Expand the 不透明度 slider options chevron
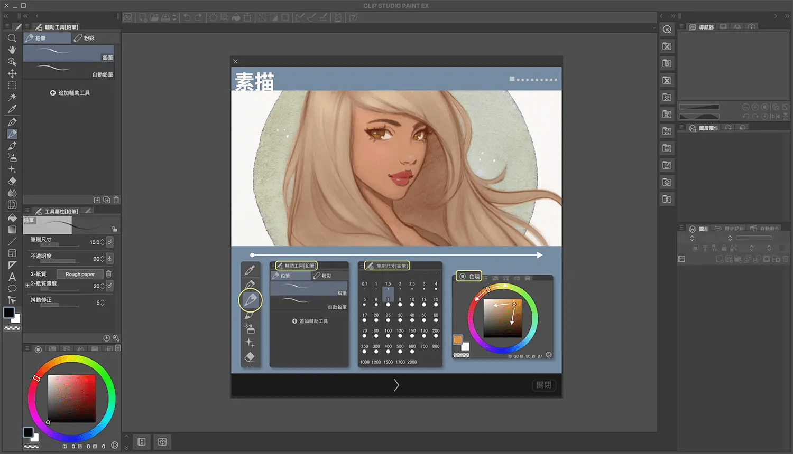The width and height of the screenshot is (793, 454). pyautogui.click(x=109, y=259)
